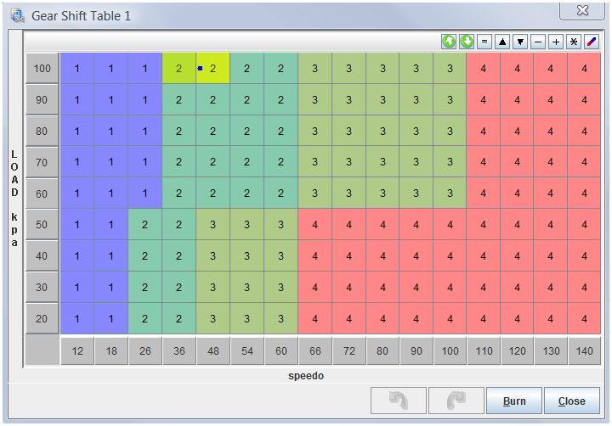Viewport: 612px width, 426px height.
Task: Edit the 48 speedo axis bin
Action: pyautogui.click(x=213, y=351)
